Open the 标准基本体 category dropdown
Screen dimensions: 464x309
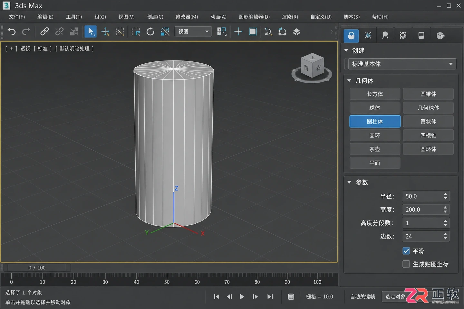402,64
